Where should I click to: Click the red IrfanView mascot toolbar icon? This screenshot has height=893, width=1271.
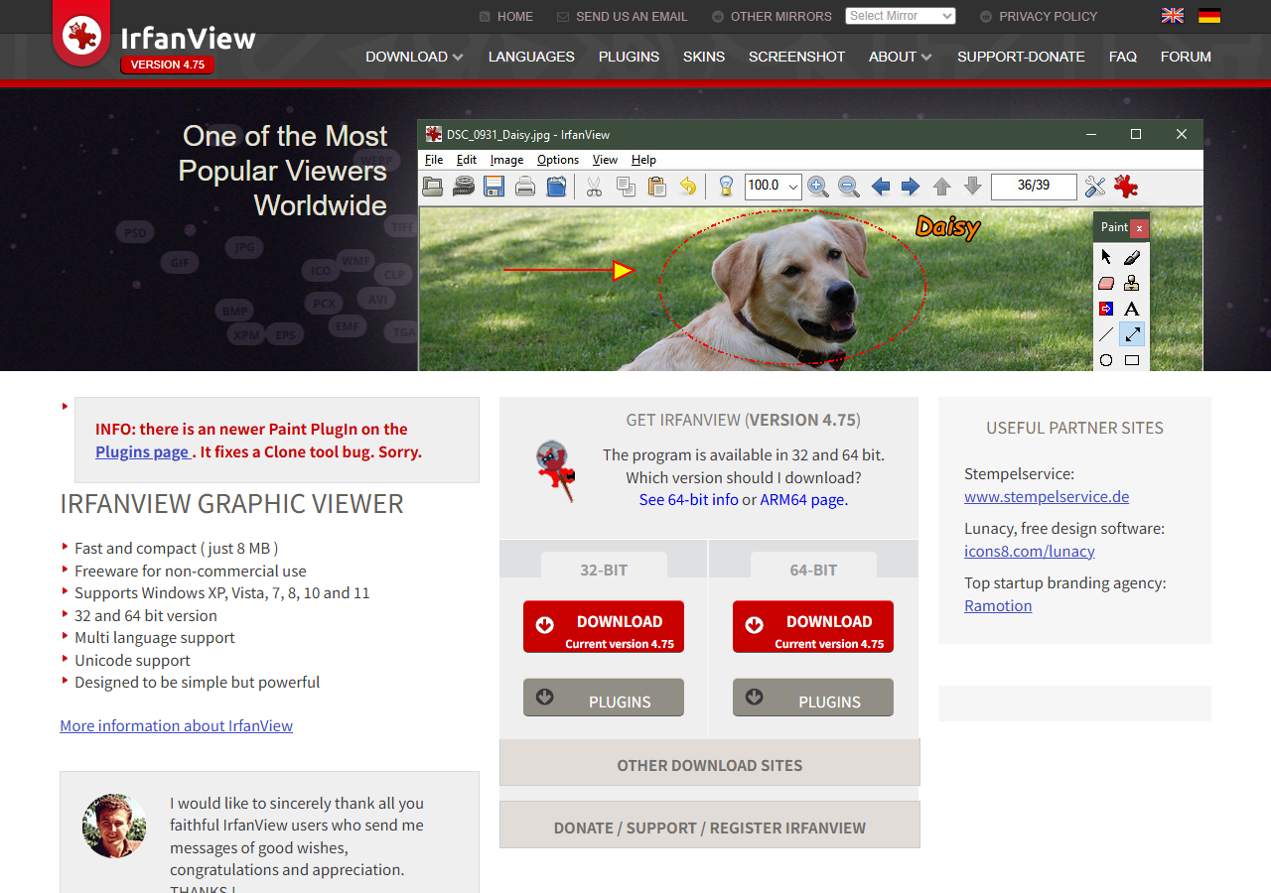click(x=1126, y=186)
